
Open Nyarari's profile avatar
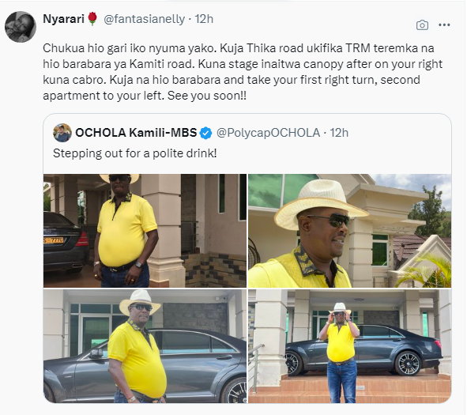tap(21, 27)
